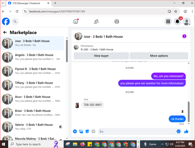The width and height of the screenshot is (195, 148).
Task: Open Jose 3 Beds 1 Bath House conversation
Action: [x=32, y=43]
